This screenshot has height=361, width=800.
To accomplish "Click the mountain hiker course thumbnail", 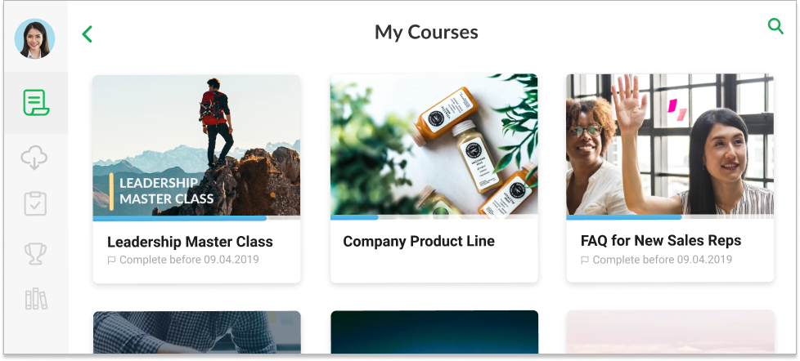I will [x=196, y=145].
